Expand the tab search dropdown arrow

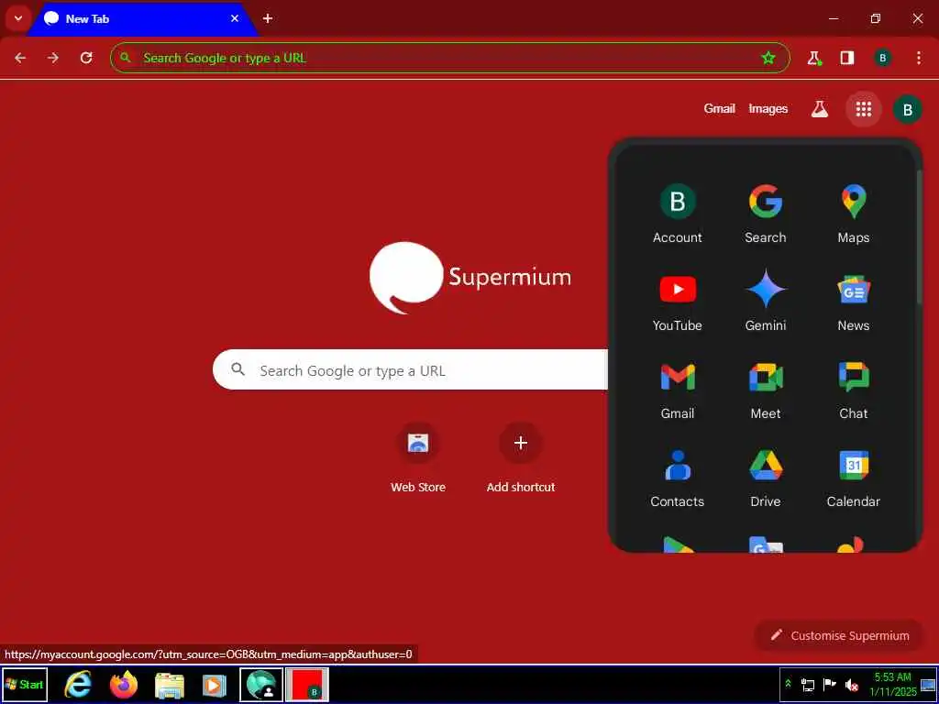(18, 18)
